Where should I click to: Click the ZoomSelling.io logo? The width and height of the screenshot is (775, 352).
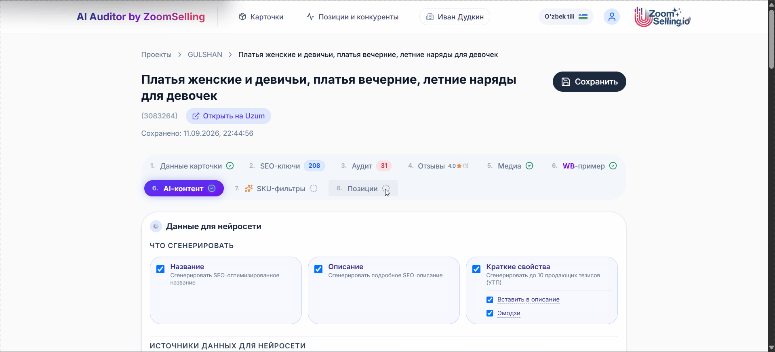click(x=662, y=17)
